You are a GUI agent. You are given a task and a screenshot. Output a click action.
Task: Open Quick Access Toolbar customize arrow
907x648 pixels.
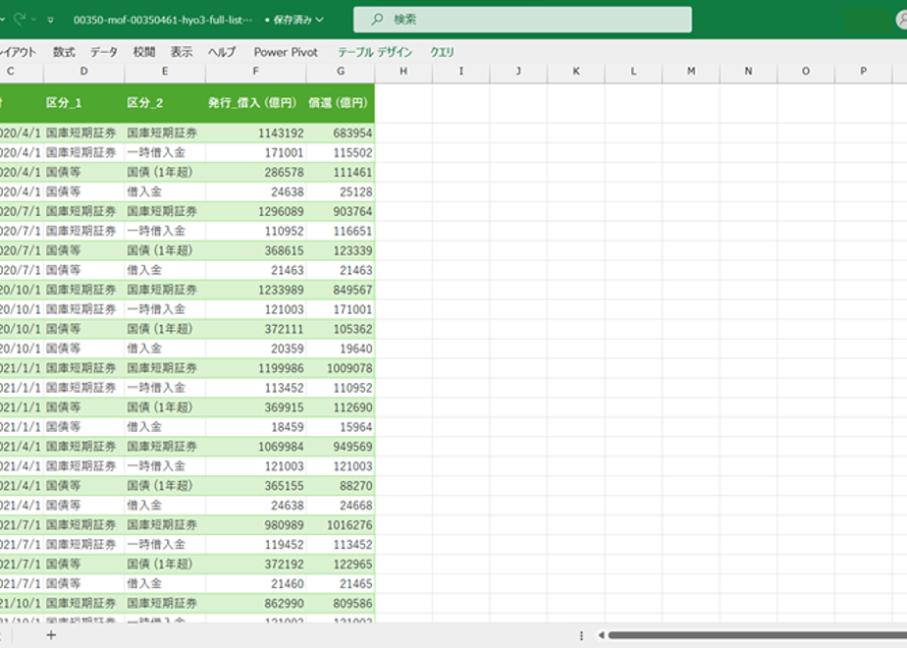(51, 20)
